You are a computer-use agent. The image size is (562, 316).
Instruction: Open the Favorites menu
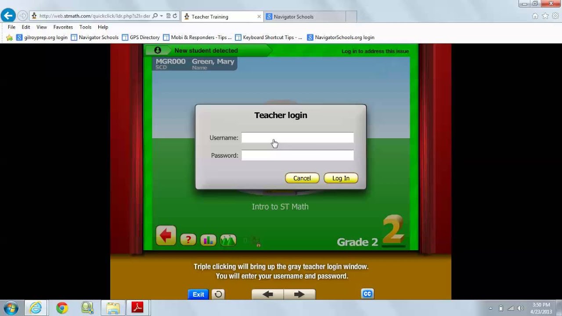pyautogui.click(x=63, y=27)
